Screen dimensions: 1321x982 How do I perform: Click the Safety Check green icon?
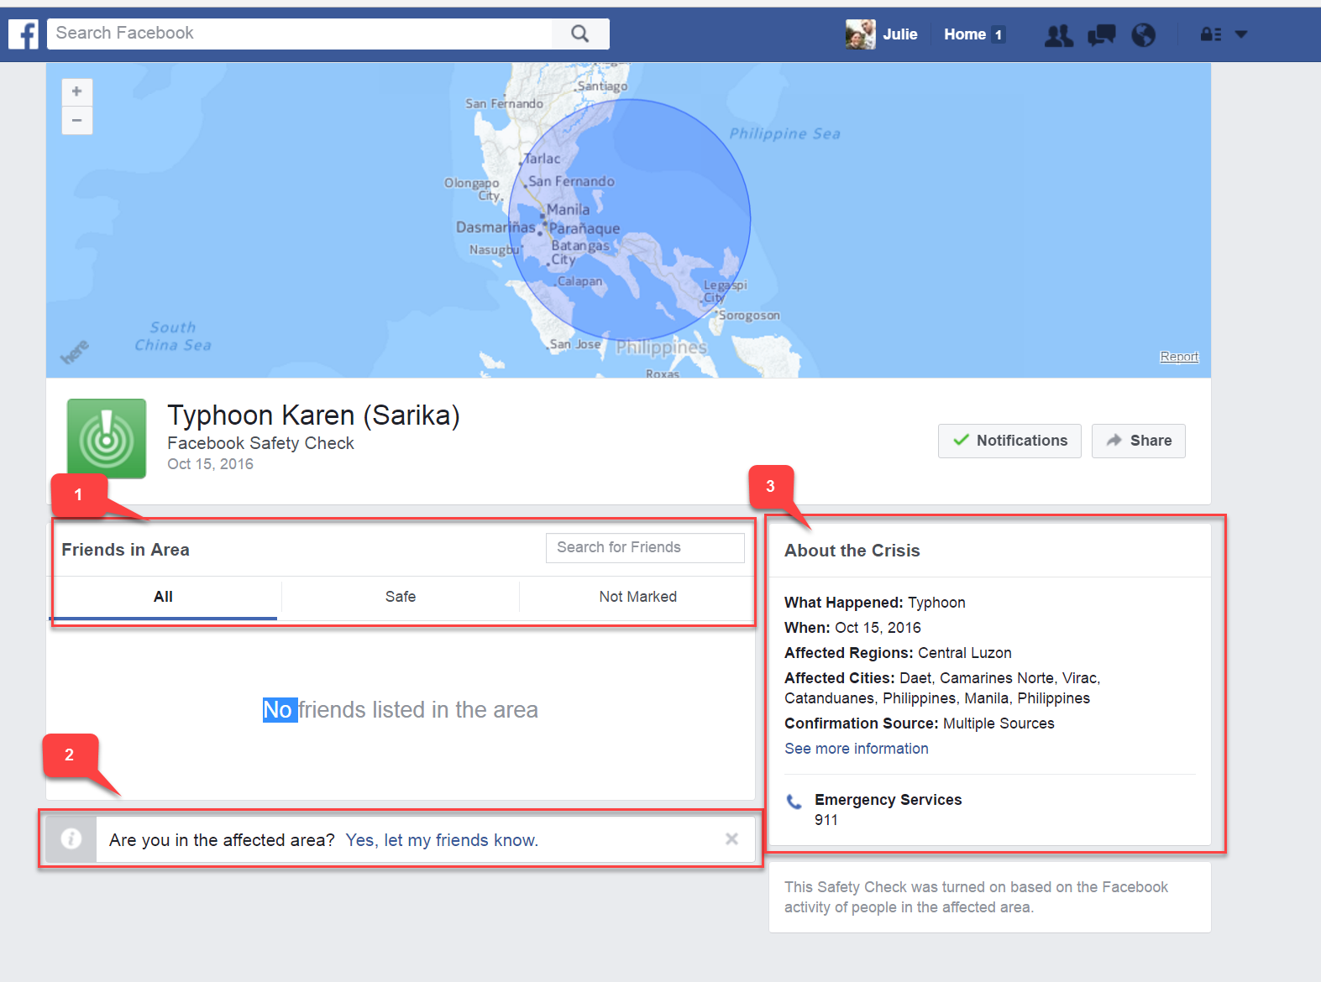tap(107, 439)
